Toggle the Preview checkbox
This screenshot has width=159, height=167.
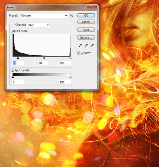(x=79, y=53)
